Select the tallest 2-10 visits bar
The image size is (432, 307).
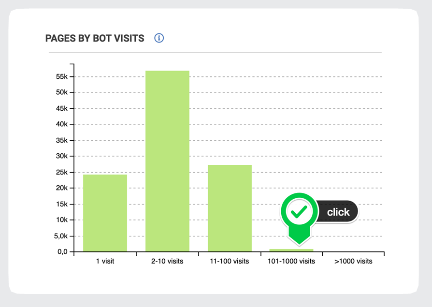168,161
